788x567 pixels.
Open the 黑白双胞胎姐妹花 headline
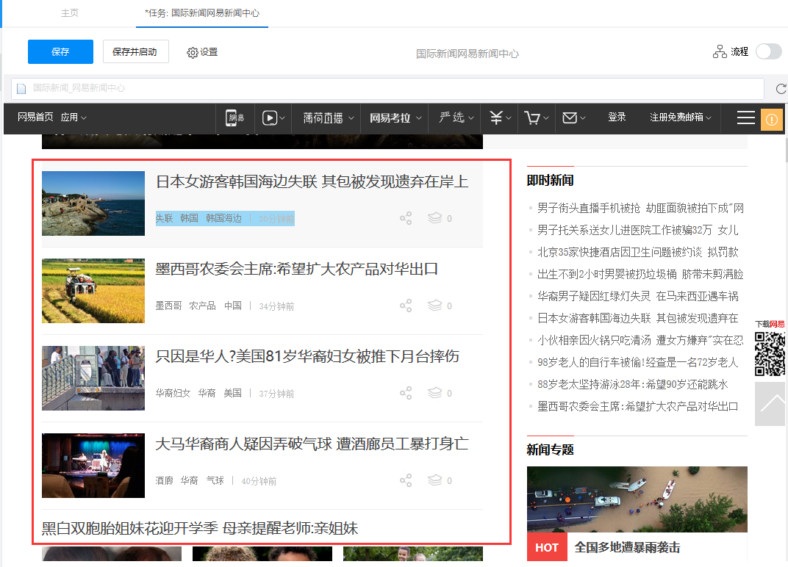[x=200, y=528]
